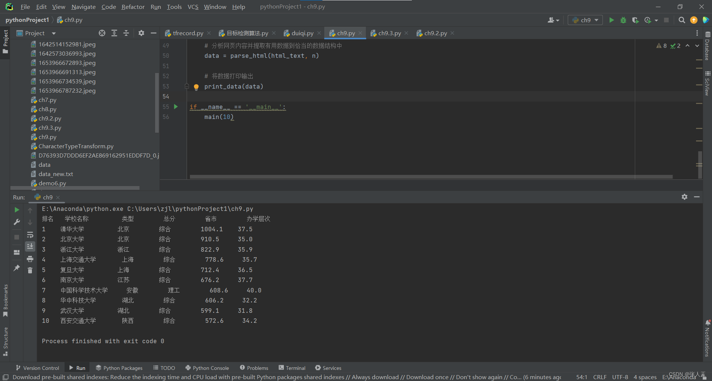Screen dimensions: 712x381
Task: Click the intention lightbulb on line 53
Action: coord(196,87)
